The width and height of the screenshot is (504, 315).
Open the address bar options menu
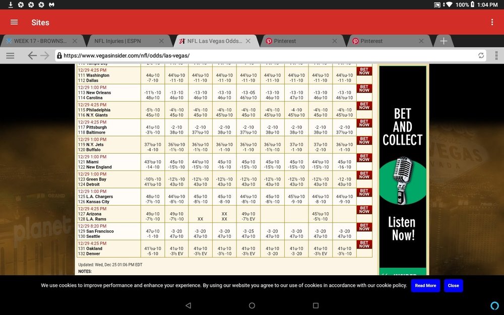(496, 55)
